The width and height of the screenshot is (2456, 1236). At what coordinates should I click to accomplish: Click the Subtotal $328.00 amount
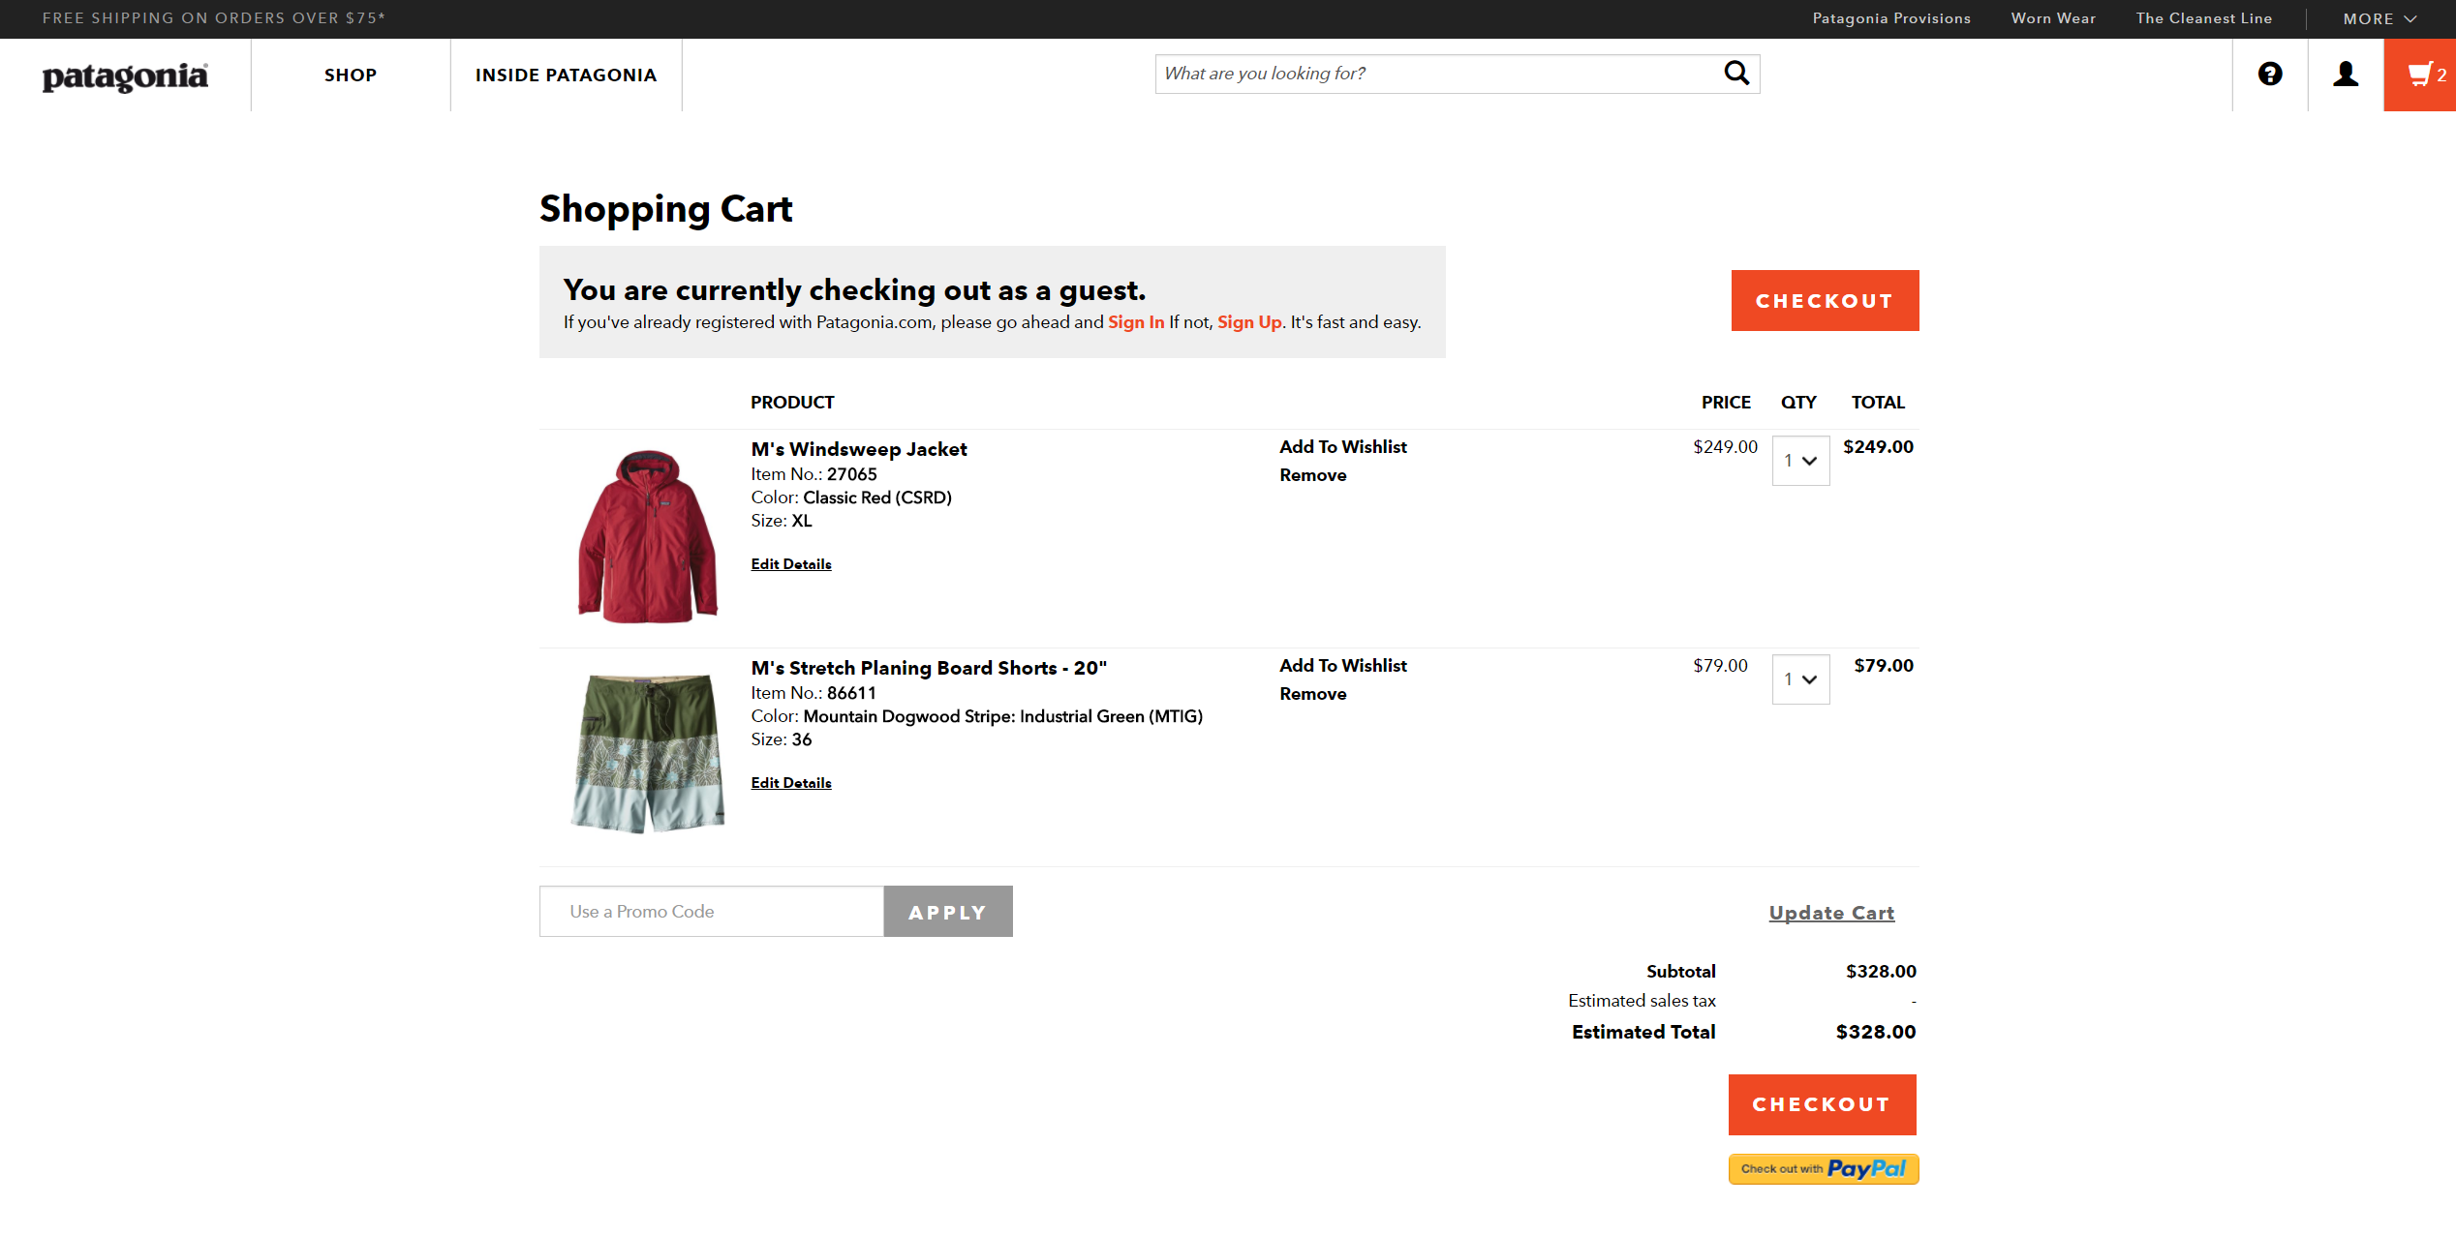[1881, 972]
